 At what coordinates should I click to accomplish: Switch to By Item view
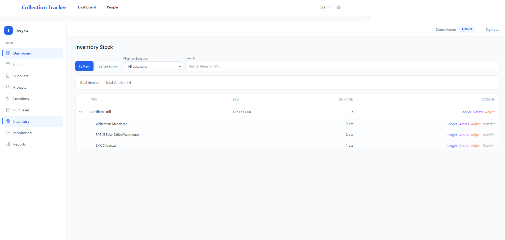pyautogui.click(x=84, y=66)
